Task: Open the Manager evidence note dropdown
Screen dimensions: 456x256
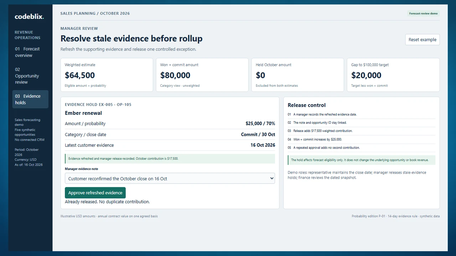Action: pyautogui.click(x=170, y=178)
